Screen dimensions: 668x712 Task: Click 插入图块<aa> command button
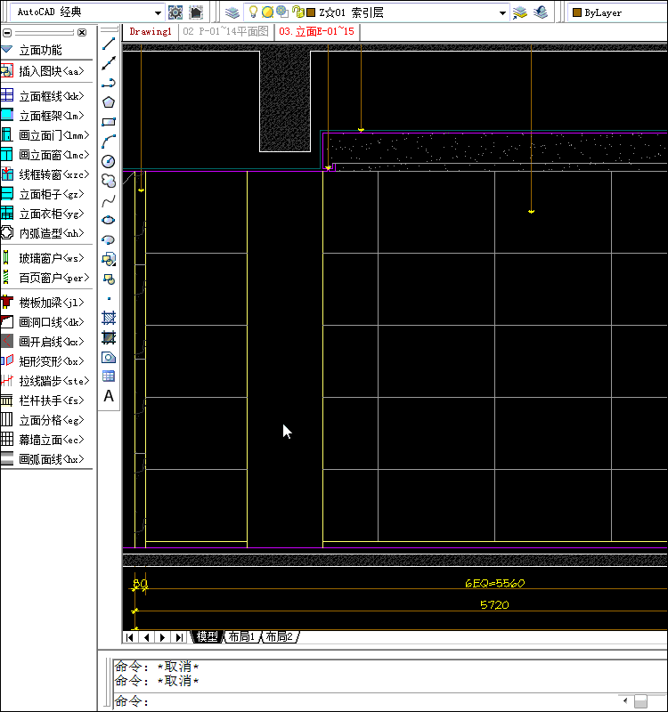[52, 71]
